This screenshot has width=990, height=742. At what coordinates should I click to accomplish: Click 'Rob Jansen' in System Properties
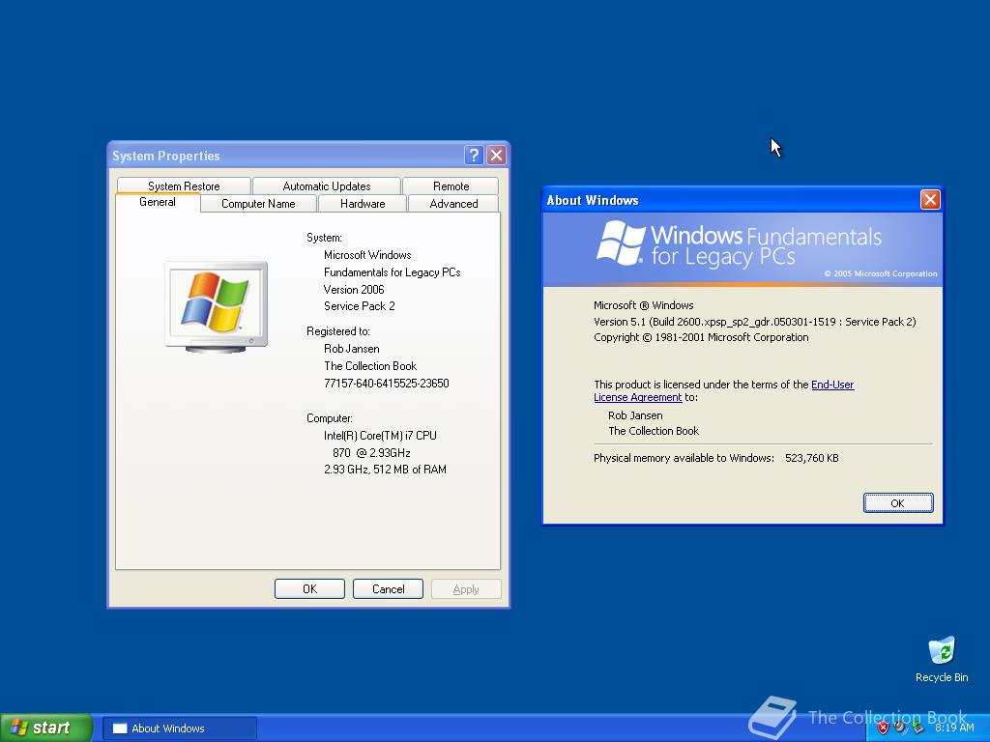pyautogui.click(x=352, y=348)
